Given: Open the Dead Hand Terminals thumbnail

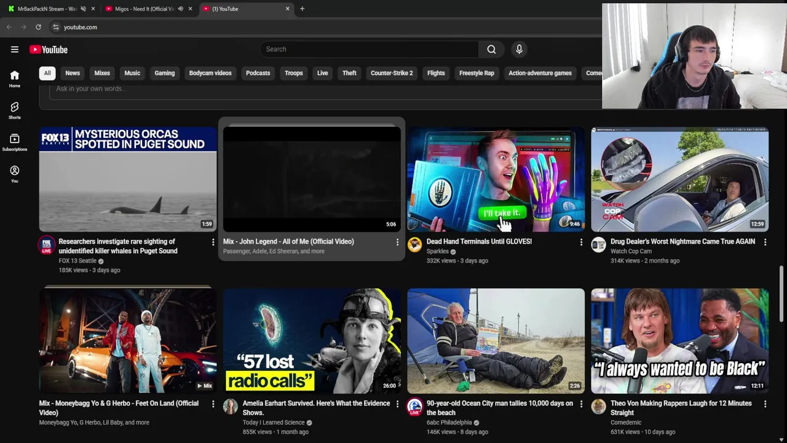Looking at the screenshot, I should pos(496,179).
